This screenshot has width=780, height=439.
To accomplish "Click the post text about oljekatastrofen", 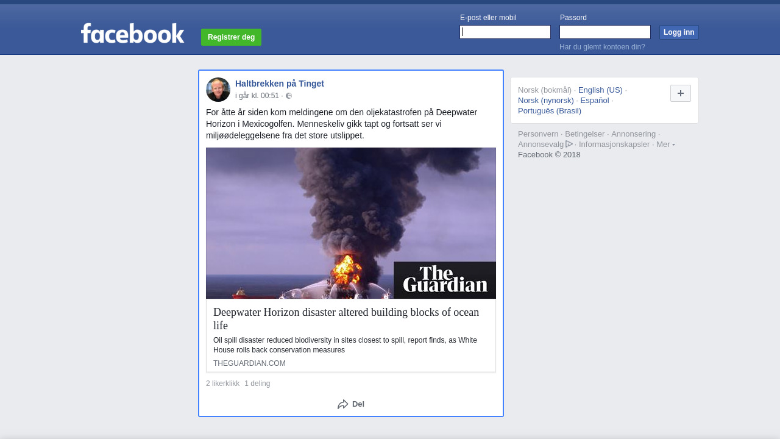I will pyautogui.click(x=341, y=124).
